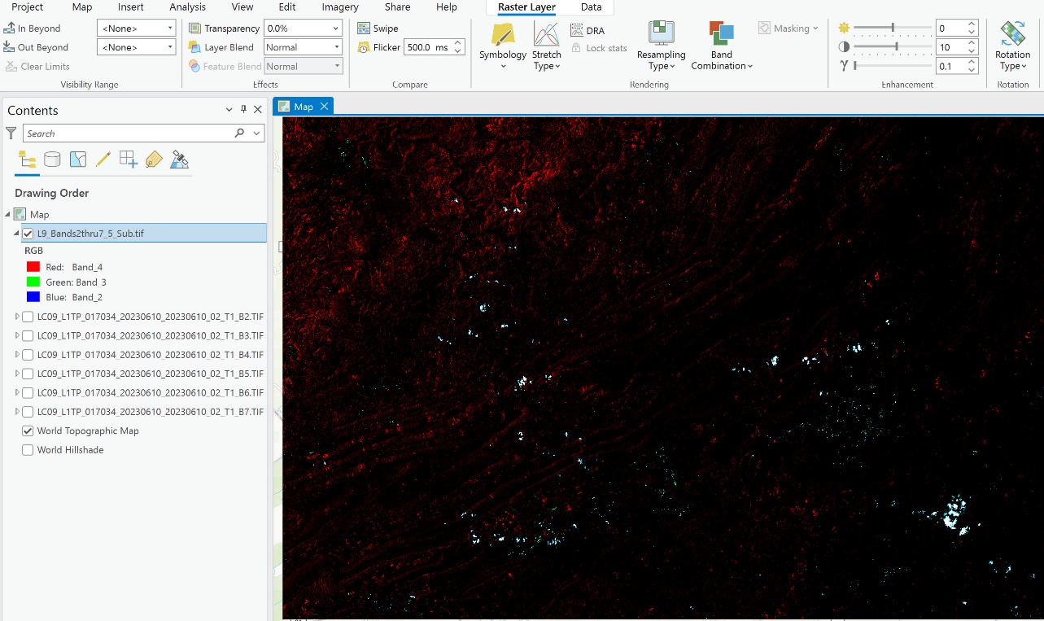Click the In Beyond visibility icon
The height and width of the screenshot is (621, 1044).
click(11, 28)
